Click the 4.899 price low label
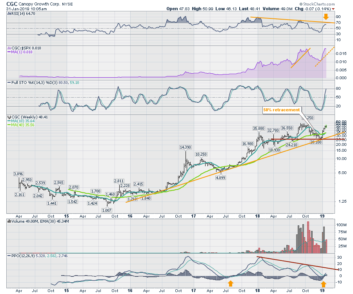The width and height of the screenshot is (353, 294). pyautogui.click(x=221, y=178)
